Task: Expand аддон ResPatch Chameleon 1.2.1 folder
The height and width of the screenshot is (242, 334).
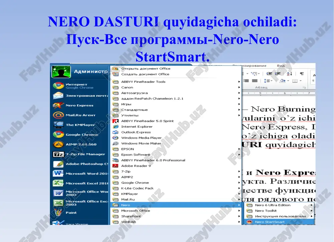Action: [x=175, y=99]
